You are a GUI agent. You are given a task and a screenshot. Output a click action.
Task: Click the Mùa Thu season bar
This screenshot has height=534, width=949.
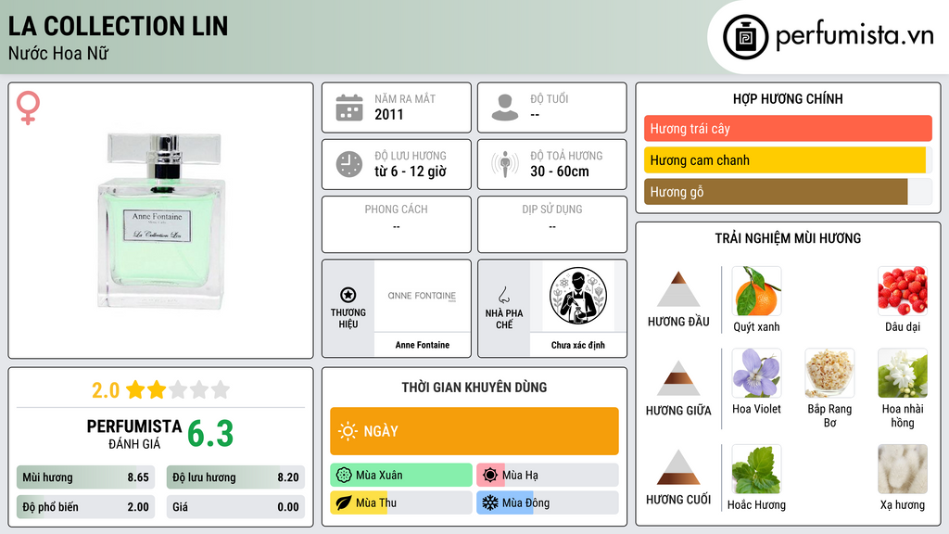coord(401,502)
